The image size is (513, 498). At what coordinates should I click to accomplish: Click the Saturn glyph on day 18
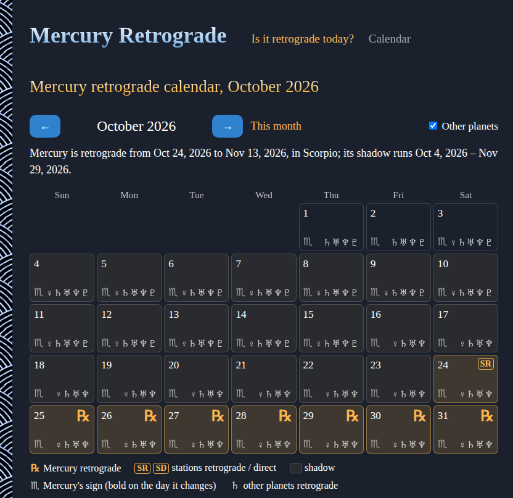67,394
